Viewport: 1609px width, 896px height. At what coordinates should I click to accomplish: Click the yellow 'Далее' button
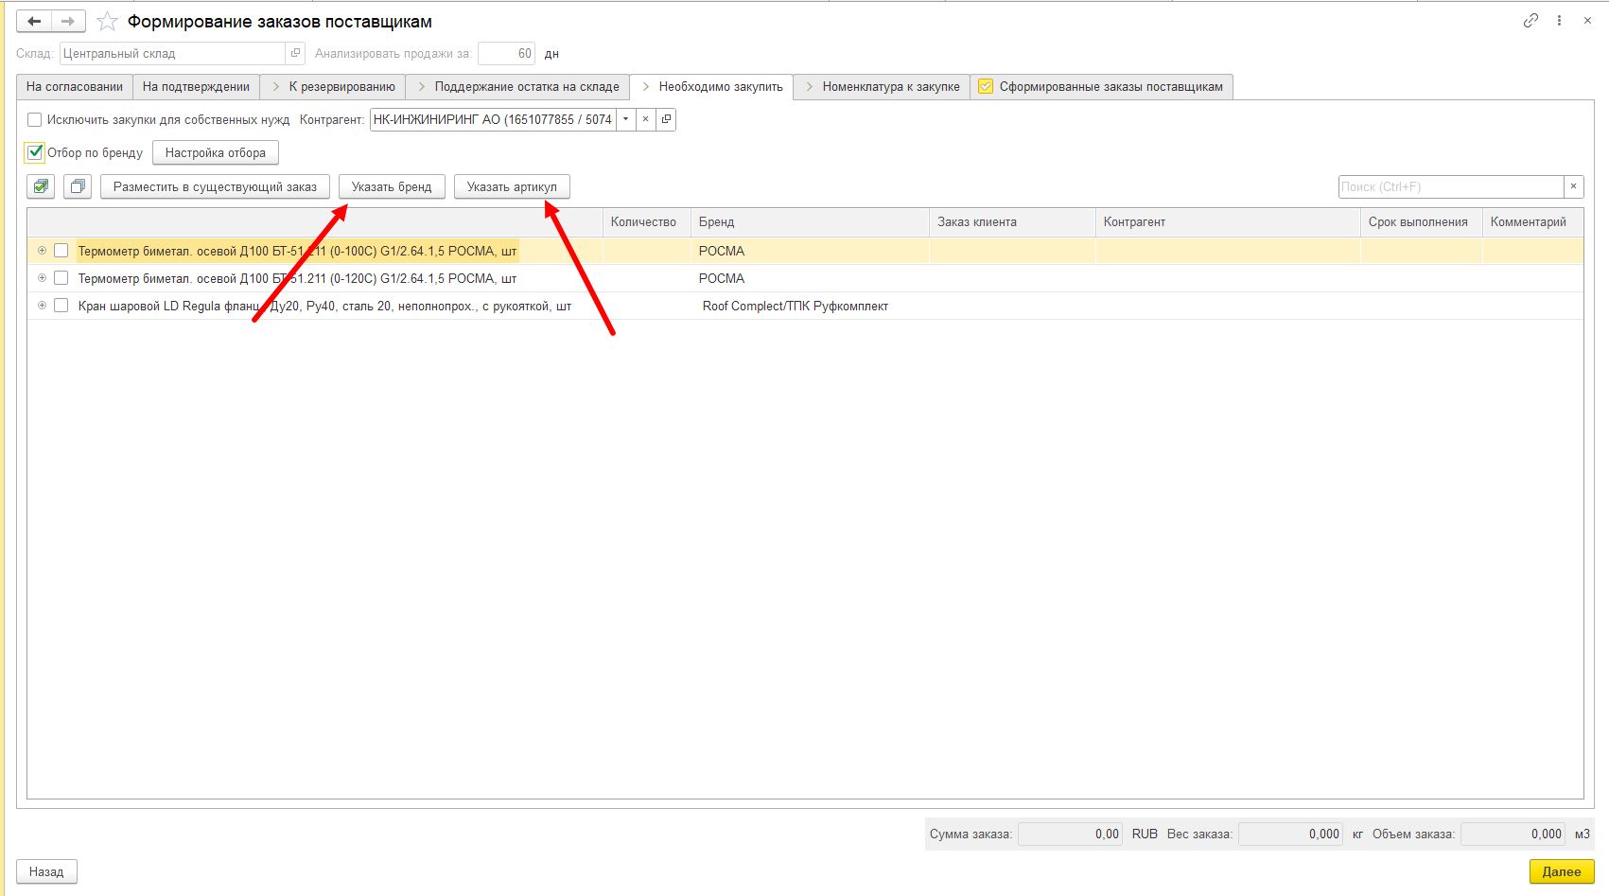(1562, 871)
